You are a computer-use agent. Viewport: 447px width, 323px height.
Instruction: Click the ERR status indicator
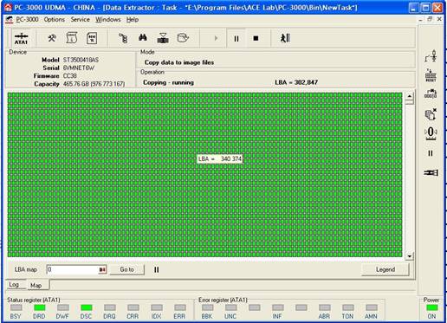pos(180,307)
